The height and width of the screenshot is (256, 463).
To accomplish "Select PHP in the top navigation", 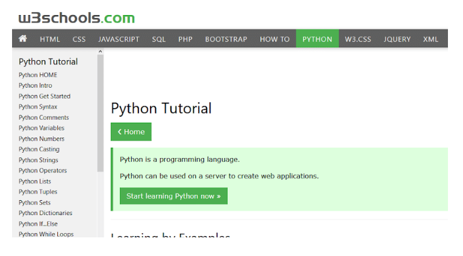I will [185, 39].
